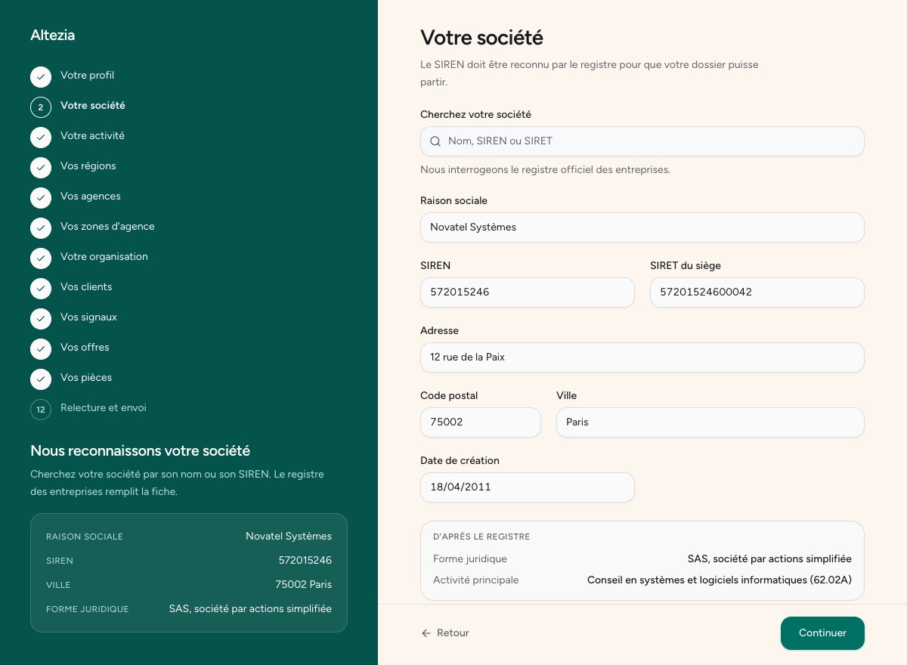Click the VILLE label in the sidebar card
The image size is (907, 665).
click(x=58, y=585)
